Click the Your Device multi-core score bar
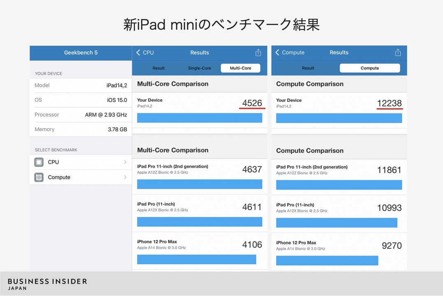 [199, 118]
